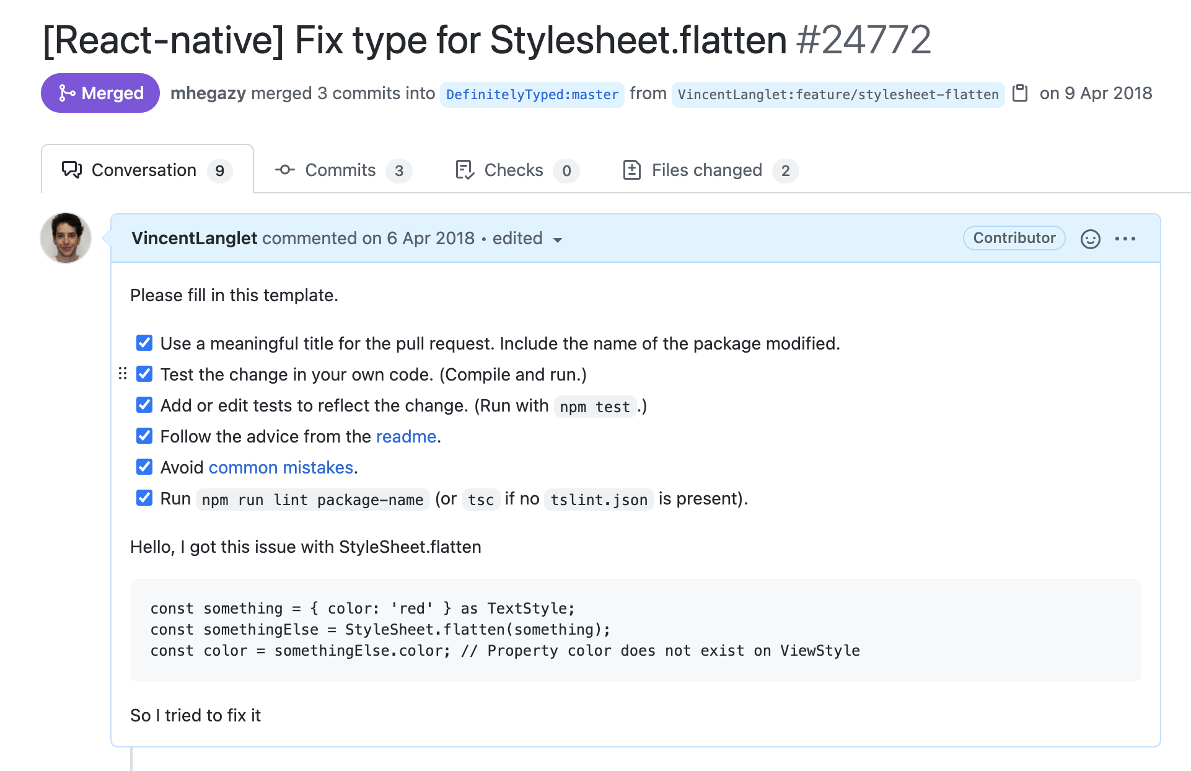This screenshot has width=1191, height=771.
Task: Uncheck 'Test the change in your own code'
Action: coord(144,374)
